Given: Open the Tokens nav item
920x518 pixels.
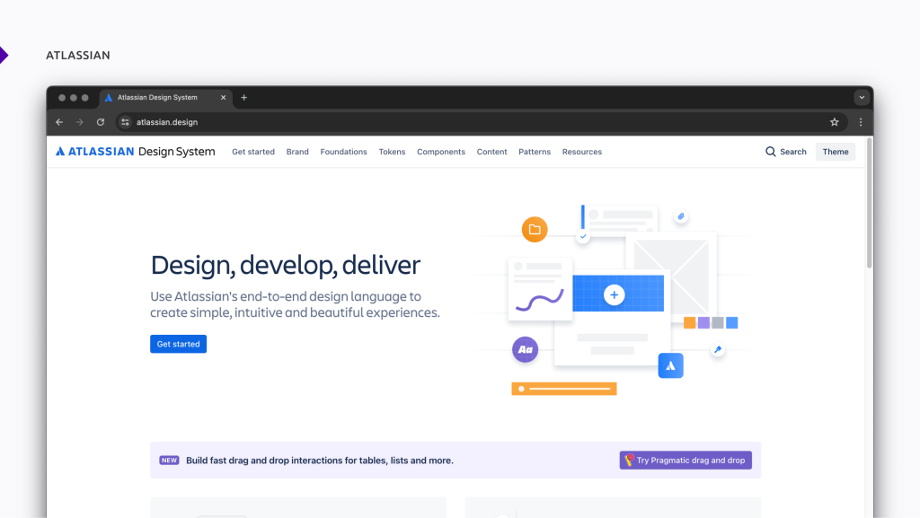Looking at the screenshot, I should pyautogui.click(x=392, y=152).
